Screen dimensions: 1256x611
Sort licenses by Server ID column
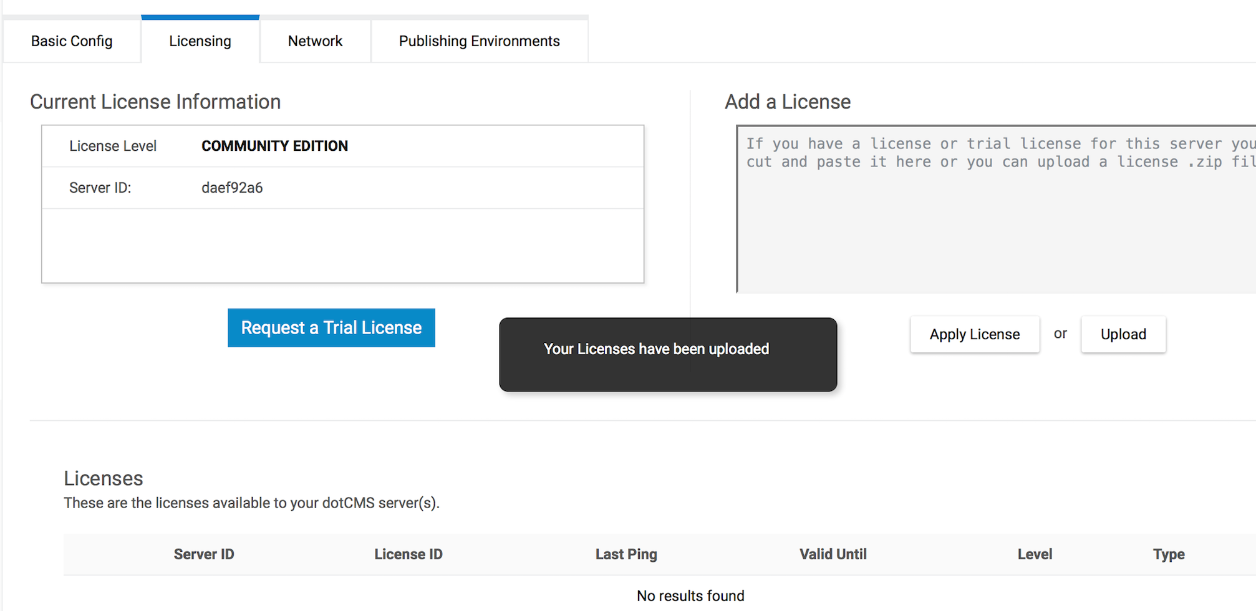[204, 554]
